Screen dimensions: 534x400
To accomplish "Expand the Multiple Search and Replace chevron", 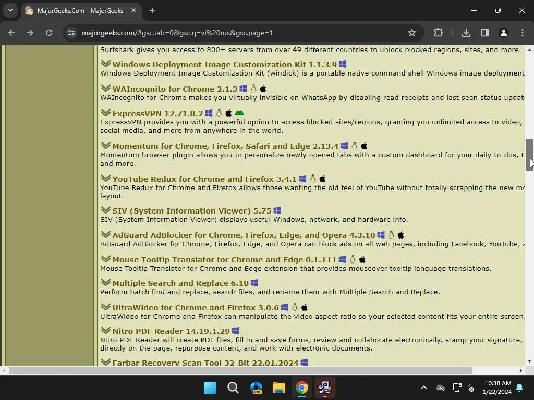I will [x=105, y=282].
